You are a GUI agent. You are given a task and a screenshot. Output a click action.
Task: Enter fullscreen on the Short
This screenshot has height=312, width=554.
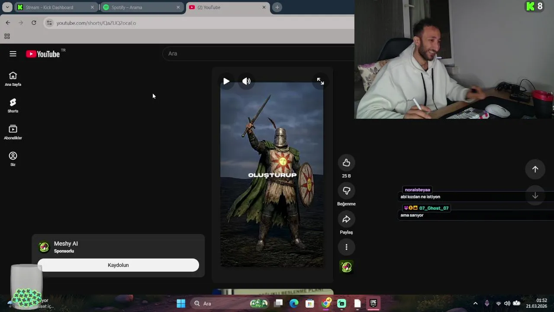point(320,81)
